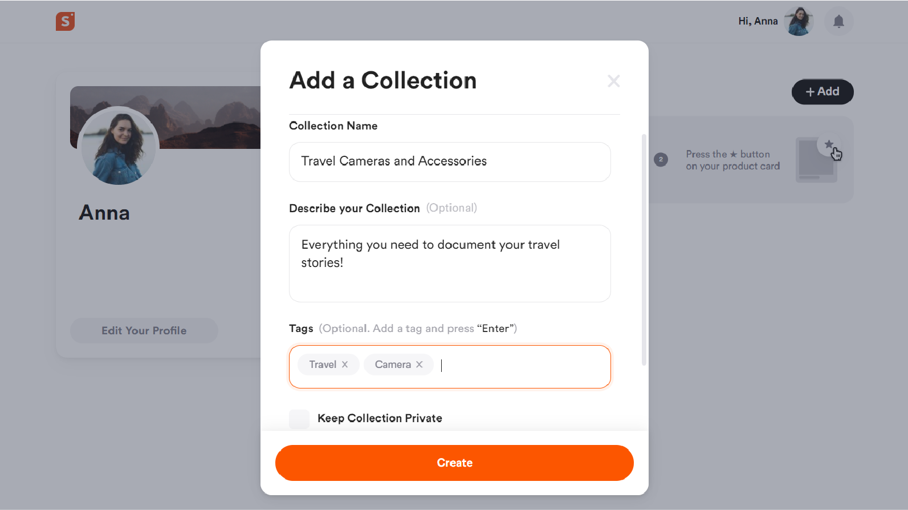The height and width of the screenshot is (510, 908).
Task: Click the dialog's vertical scrollbar
Action: (644, 250)
